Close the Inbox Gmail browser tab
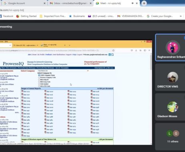Viewport: 185px width, 152px height. click(90, 3)
